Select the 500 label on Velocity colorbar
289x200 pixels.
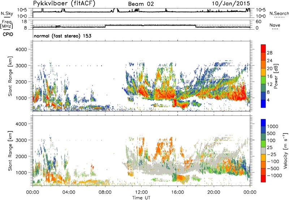click(x=271, y=134)
